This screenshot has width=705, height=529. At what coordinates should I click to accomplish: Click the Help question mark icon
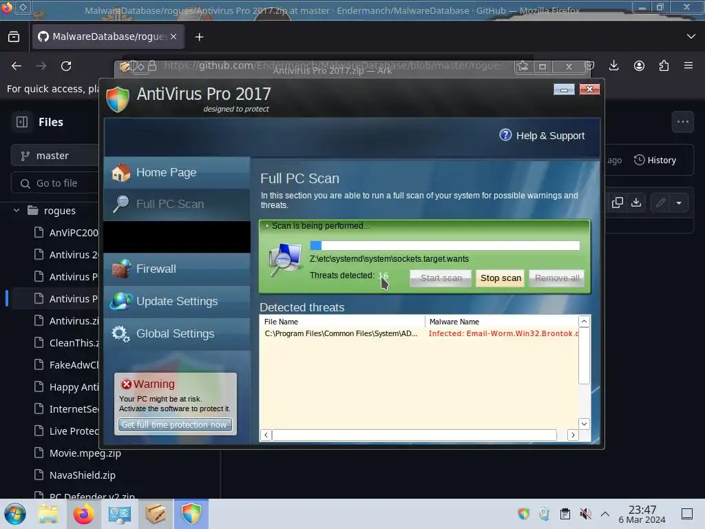tap(505, 135)
